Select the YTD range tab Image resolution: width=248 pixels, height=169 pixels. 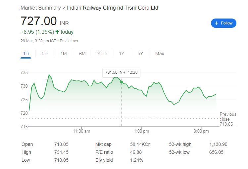coord(102,54)
